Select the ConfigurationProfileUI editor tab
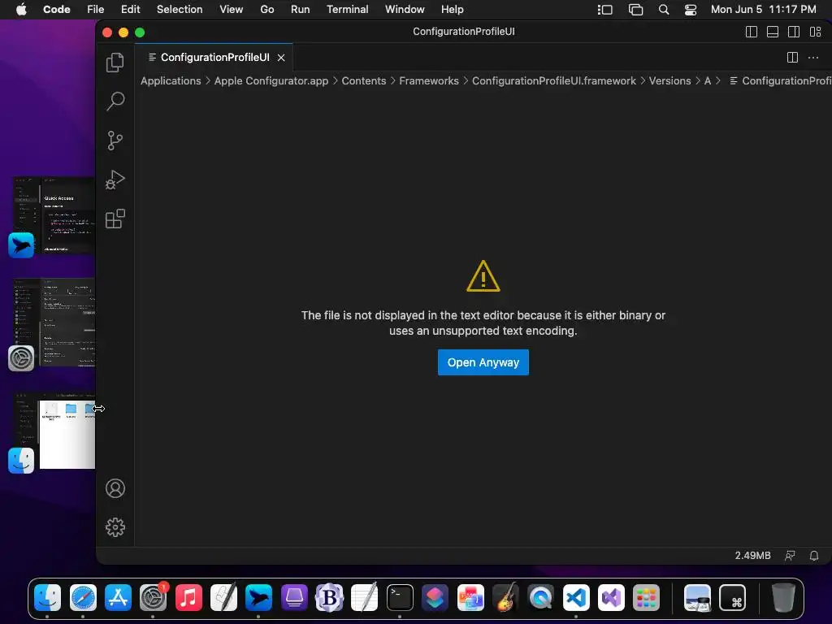 point(214,58)
